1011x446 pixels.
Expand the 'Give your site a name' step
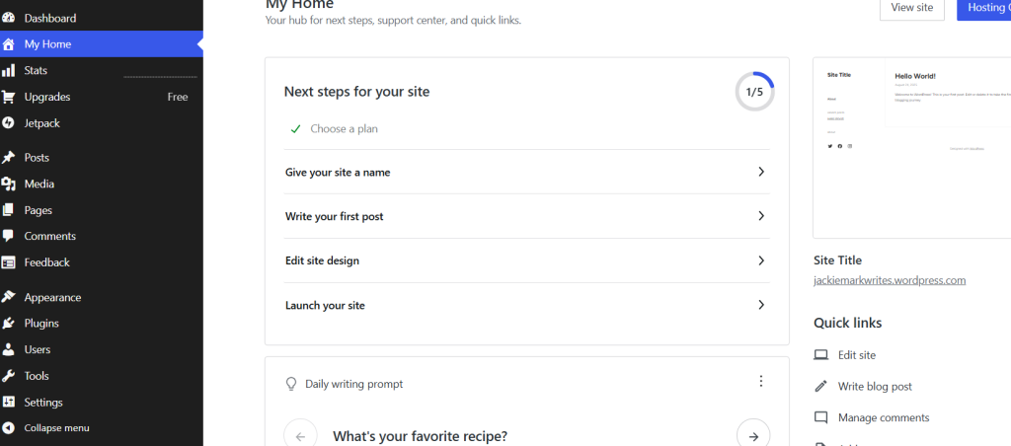pyautogui.click(x=527, y=172)
